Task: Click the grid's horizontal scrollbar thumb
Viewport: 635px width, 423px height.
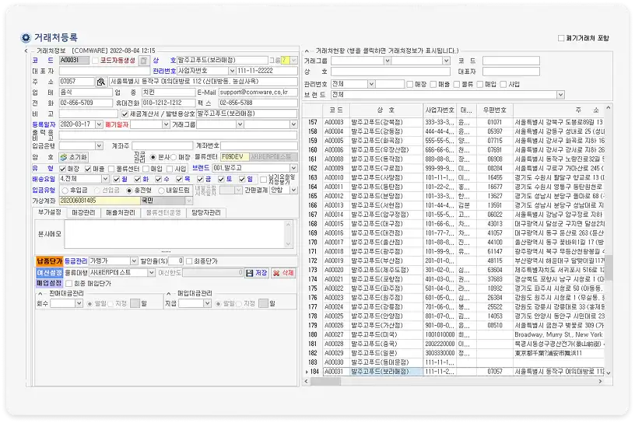Action: click(x=325, y=382)
